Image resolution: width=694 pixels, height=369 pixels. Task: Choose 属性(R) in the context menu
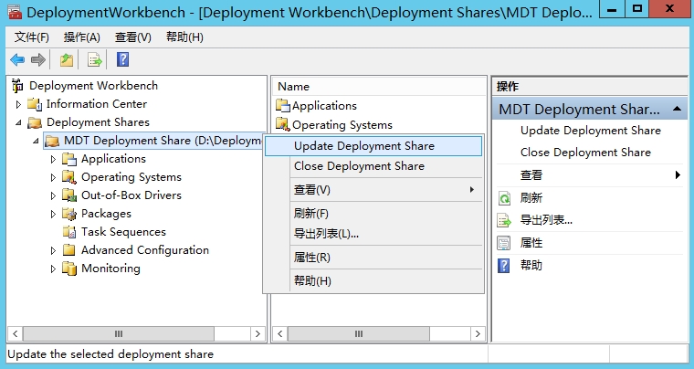click(x=373, y=258)
